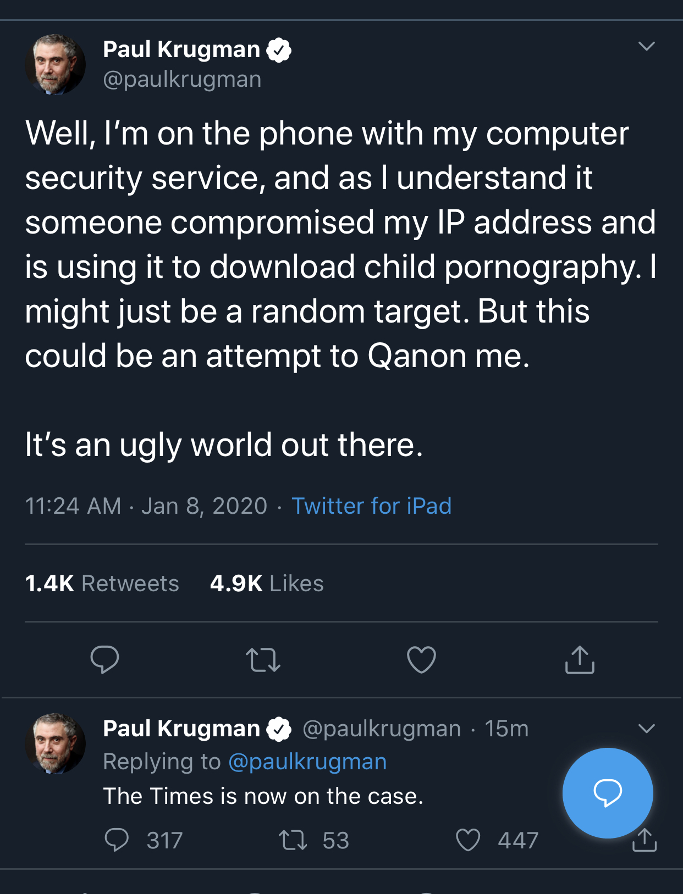View the 4.9K Likes list
The height and width of the screenshot is (894, 683).
point(267,584)
